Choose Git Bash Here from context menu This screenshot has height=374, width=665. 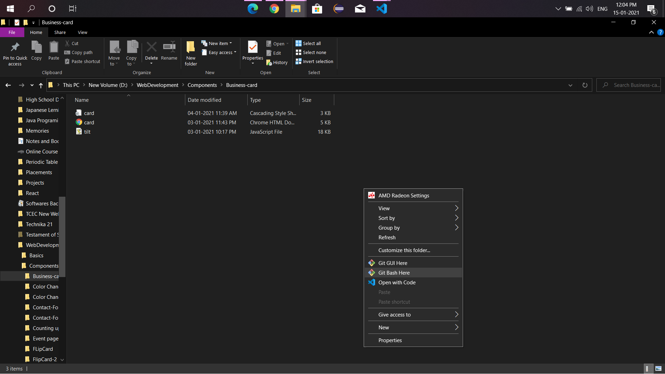(394, 273)
